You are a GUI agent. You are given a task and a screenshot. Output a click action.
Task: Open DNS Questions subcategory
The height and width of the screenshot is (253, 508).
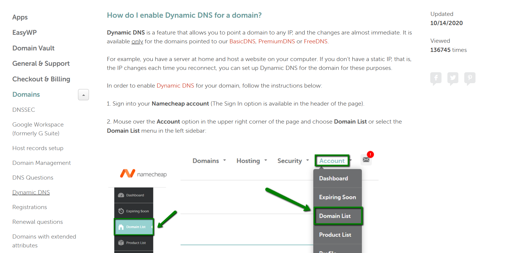click(x=33, y=178)
